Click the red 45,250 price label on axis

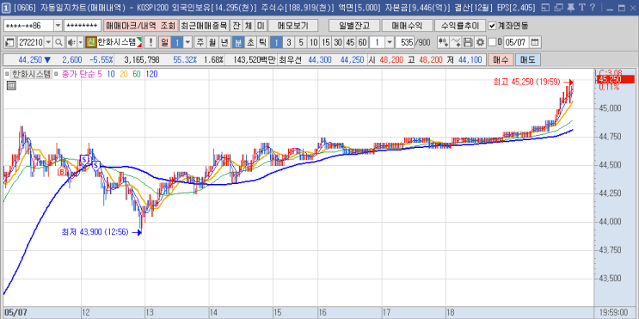(x=615, y=79)
